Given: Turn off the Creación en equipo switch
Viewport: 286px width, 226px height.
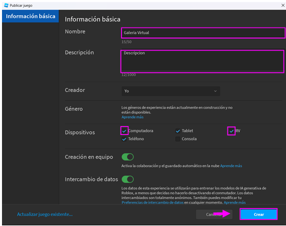Looking at the screenshot, I should pyautogui.click(x=127, y=157).
